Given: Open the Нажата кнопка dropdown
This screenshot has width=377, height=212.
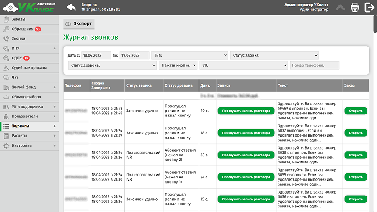Looking at the screenshot, I should coord(178,65).
